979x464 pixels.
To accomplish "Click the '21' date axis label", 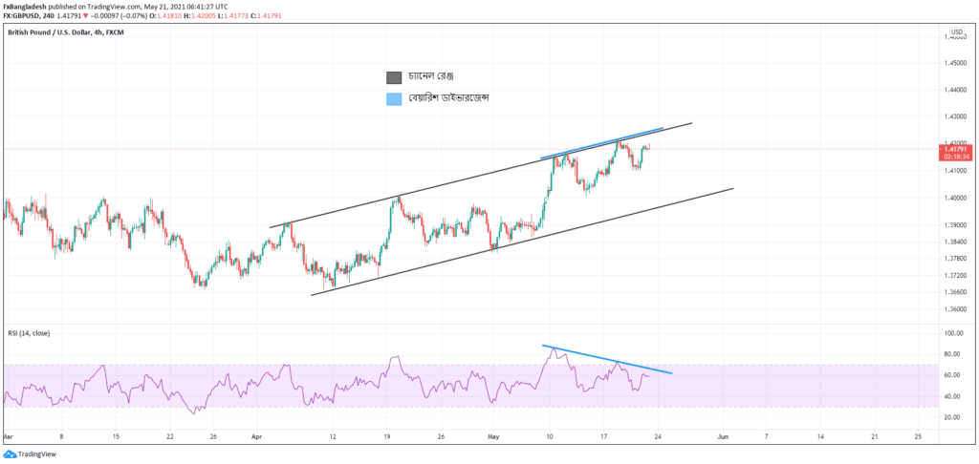I will click(874, 436).
